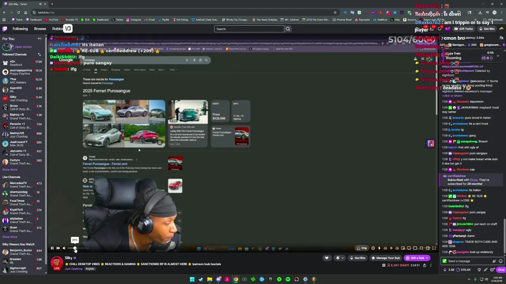Pause the Silky stream playback
Image resolution: width=506 pixels, height=284 pixels.
click(x=52, y=248)
